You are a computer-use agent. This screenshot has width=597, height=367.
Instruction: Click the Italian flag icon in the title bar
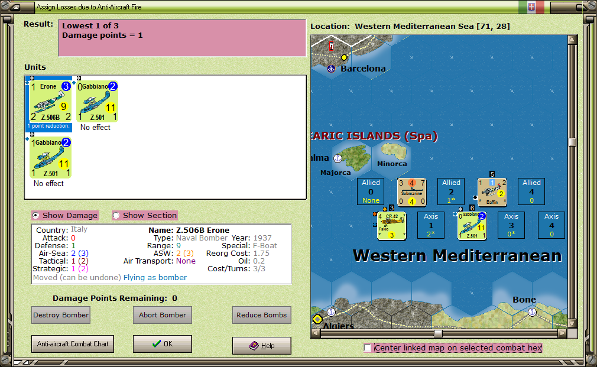(x=531, y=7)
